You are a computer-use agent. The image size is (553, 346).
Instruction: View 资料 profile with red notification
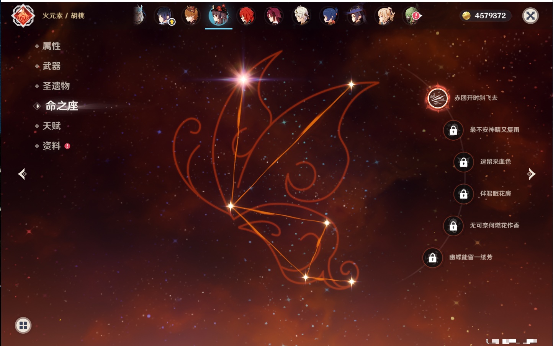coord(51,146)
